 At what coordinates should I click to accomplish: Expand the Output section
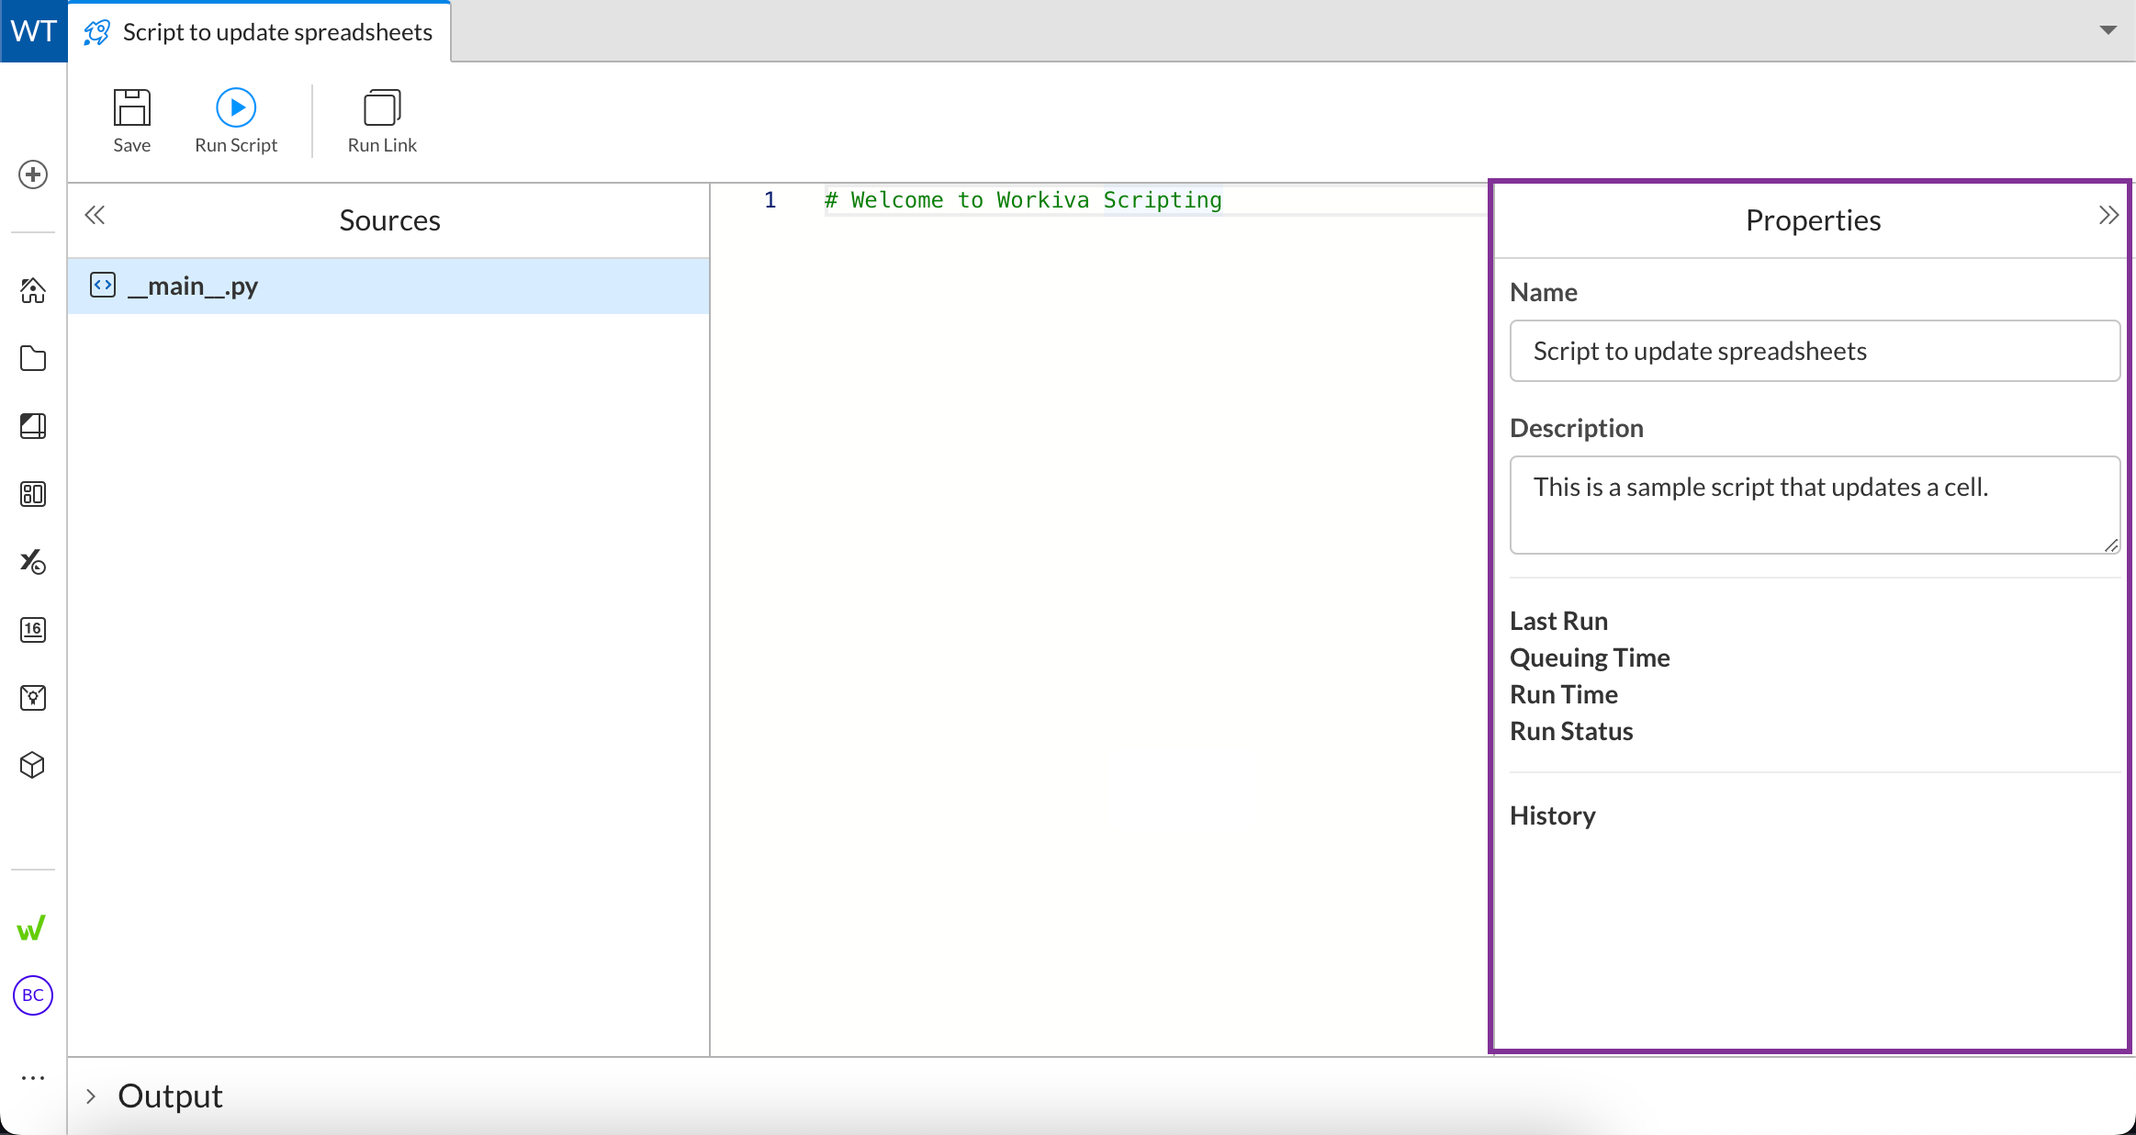tap(91, 1096)
